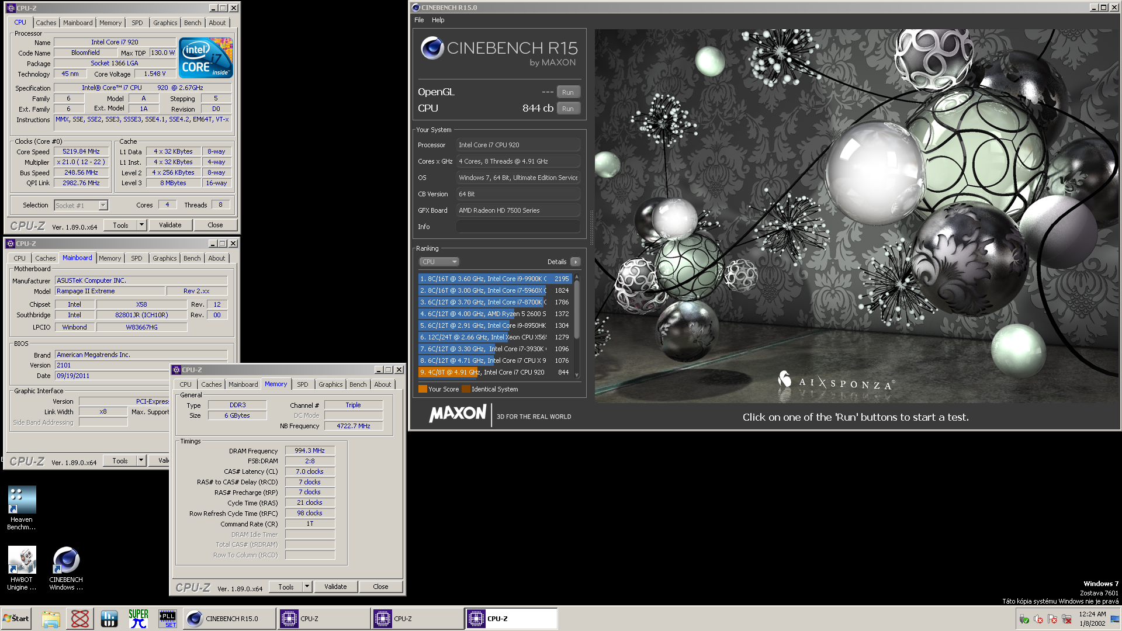
Task: Select ranking row 9 Core i7 CPU 920
Action: pyautogui.click(x=494, y=372)
